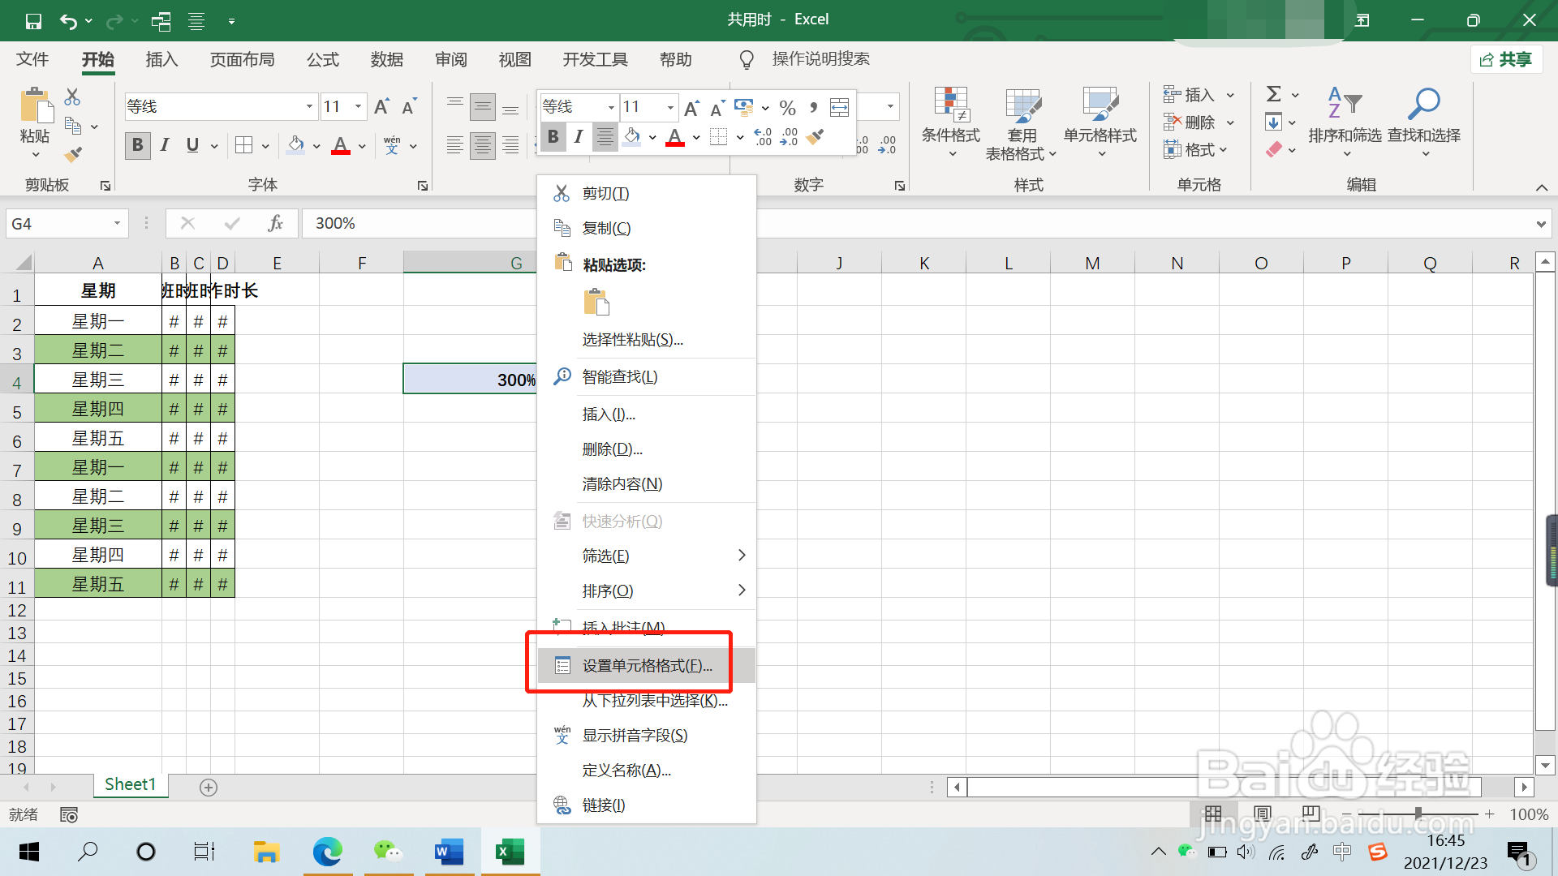Click the percent style icon in mini toolbar
Image resolution: width=1558 pixels, height=876 pixels.
pyautogui.click(x=787, y=107)
